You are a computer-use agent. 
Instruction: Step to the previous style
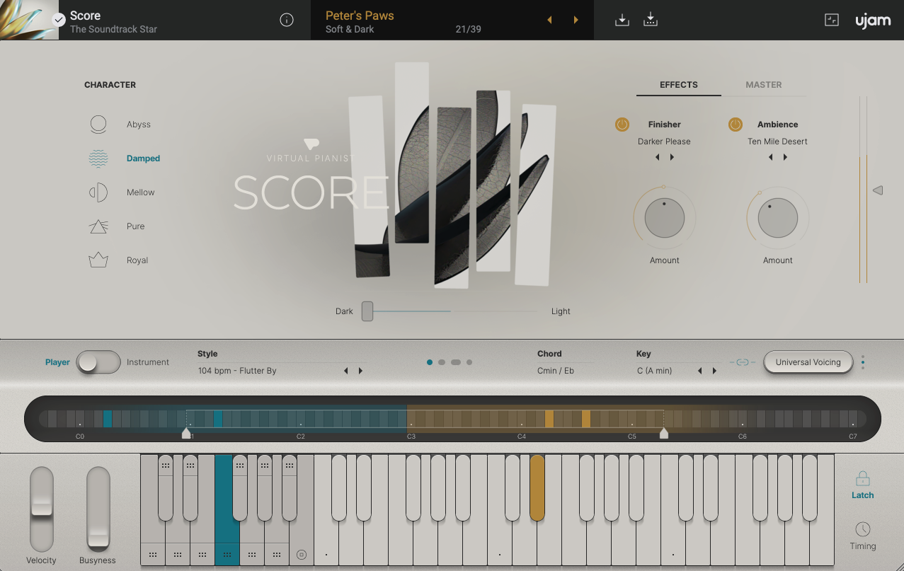click(x=345, y=371)
